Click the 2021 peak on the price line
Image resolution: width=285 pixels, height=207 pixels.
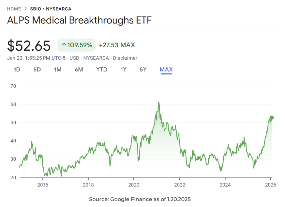pyautogui.click(x=158, y=102)
